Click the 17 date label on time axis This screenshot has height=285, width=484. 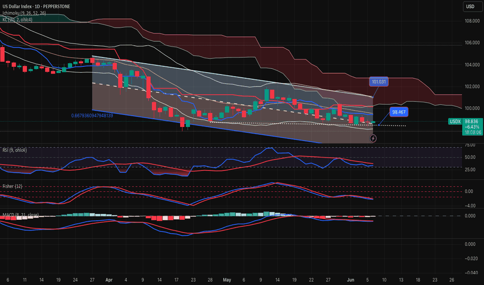[176, 280]
